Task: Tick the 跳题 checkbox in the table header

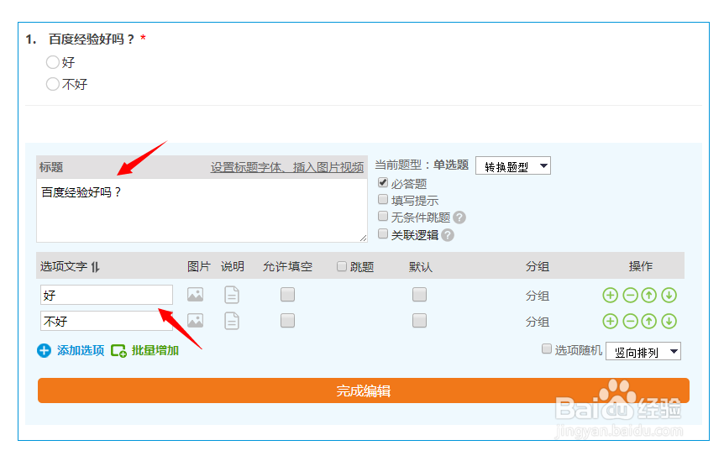Action: pyautogui.click(x=342, y=266)
